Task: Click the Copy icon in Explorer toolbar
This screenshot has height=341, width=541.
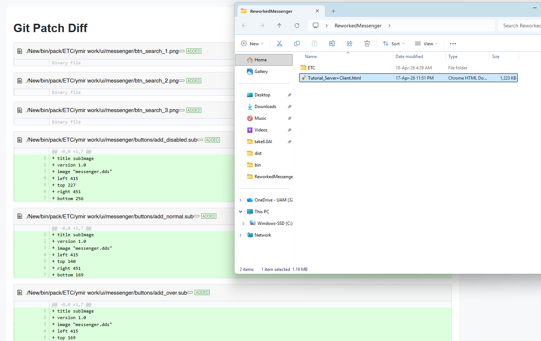Action: click(x=297, y=44)
